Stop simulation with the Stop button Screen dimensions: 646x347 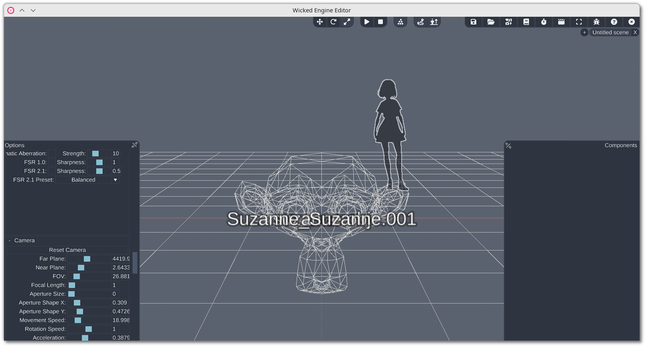click(380, 22)
